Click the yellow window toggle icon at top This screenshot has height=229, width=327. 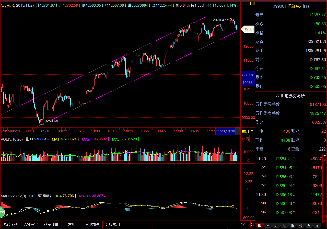tap(252, 3)
